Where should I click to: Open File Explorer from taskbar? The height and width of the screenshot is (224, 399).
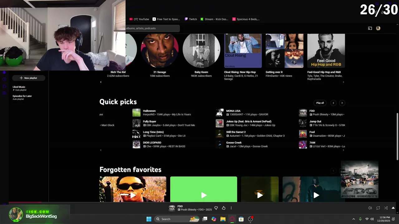pyautogui.click(x=223, y=219)
